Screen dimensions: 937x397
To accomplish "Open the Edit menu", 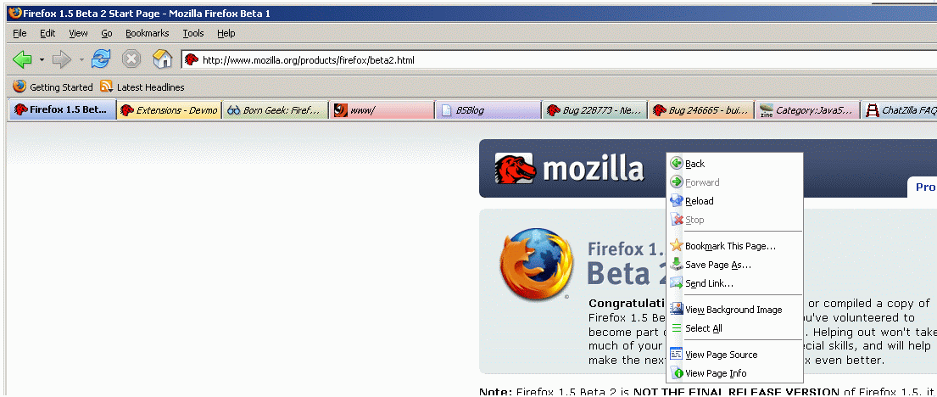I will [47, 33].
